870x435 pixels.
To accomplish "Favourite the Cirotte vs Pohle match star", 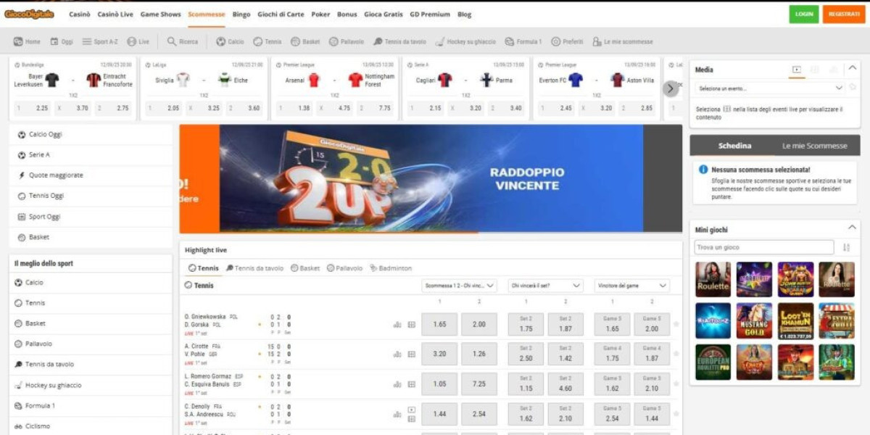I will [x=676, y=354].
